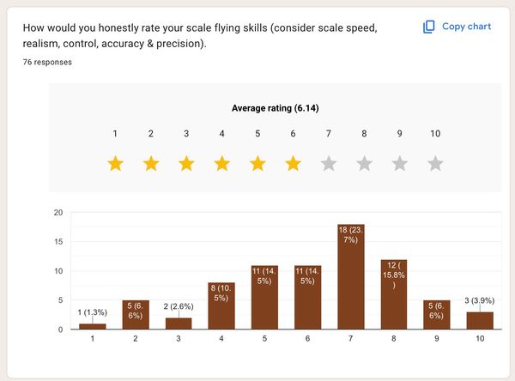Click the third gold star
Viewport: 515px width, 381px height.
(186, 164)
